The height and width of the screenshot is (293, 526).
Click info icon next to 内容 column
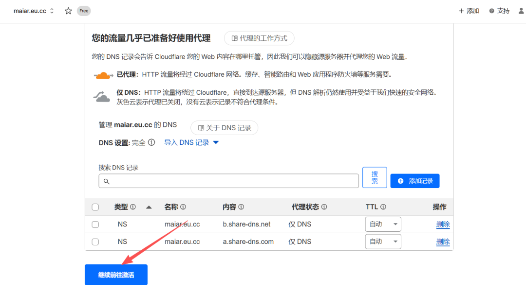pyautogui.click(x=241, y=207)
